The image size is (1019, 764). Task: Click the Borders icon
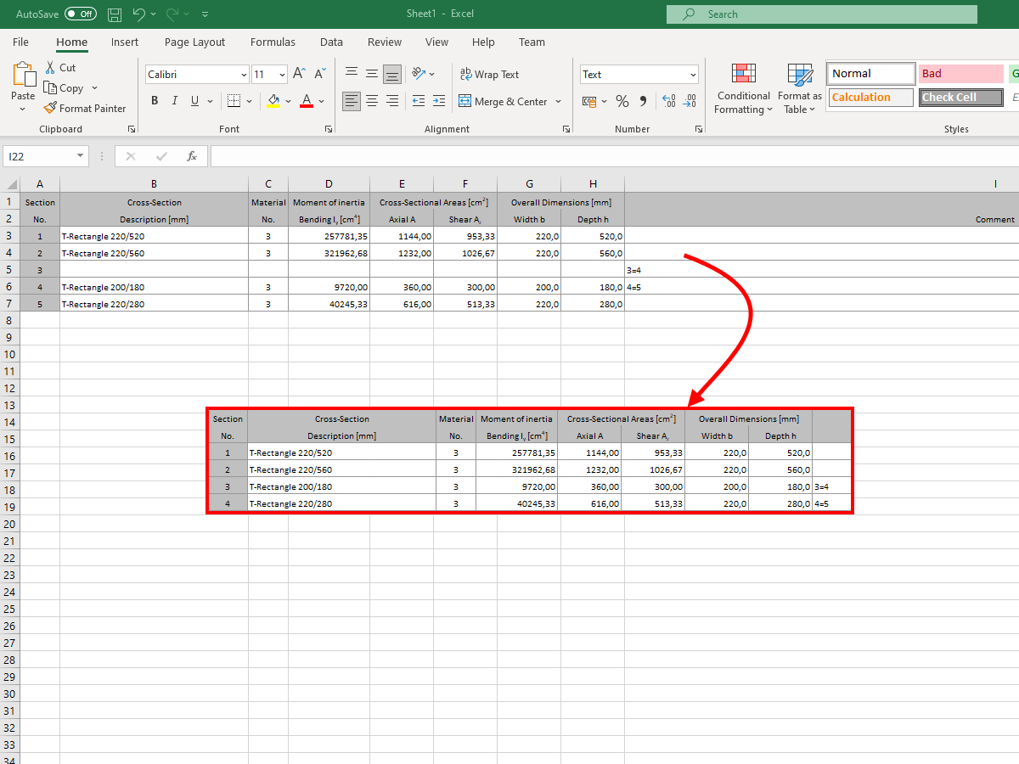click(234, 101)
